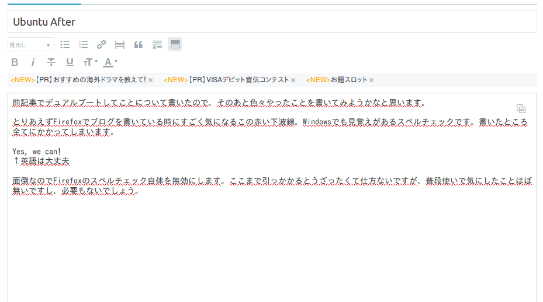Open the preview icon in editor corner
Image resolution: width=543 pixels, height=302 pixels.
(x=521, y=109)
